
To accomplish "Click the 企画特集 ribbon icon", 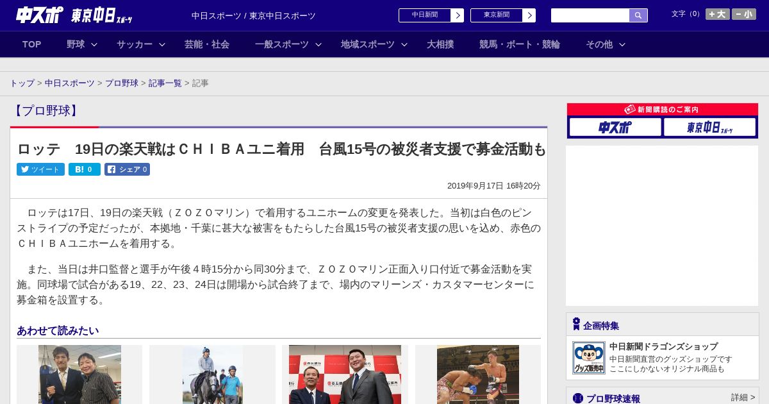I will (x=576, y=324).
